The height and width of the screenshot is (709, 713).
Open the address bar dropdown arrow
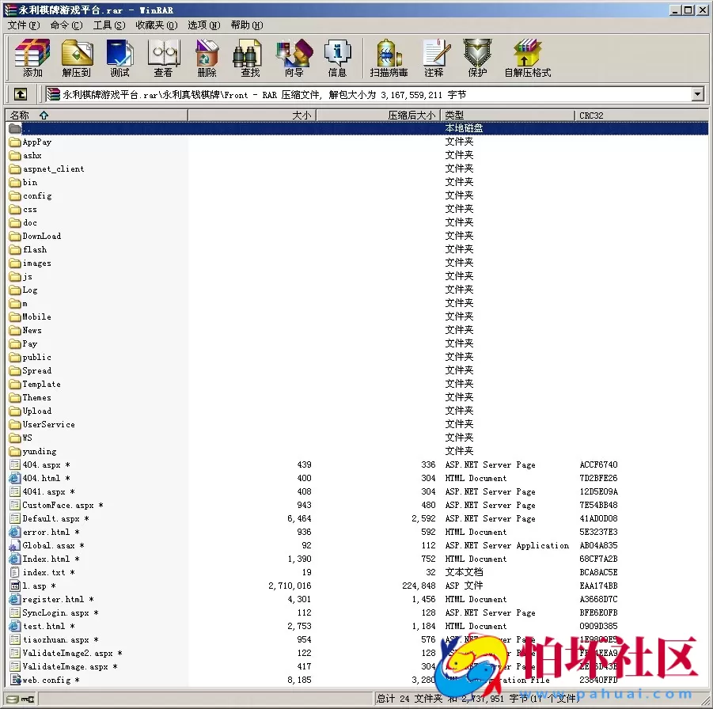tap(697, 93)
